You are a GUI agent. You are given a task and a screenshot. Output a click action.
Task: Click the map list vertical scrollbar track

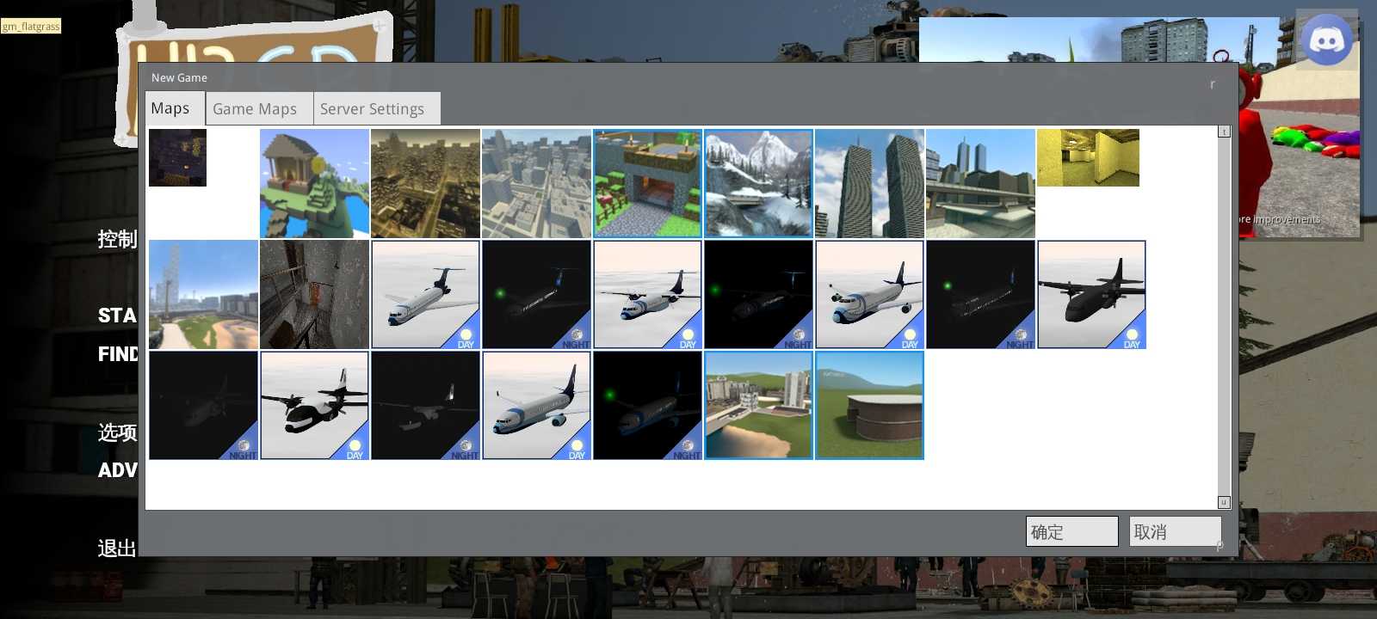[x=1224, y=316]
